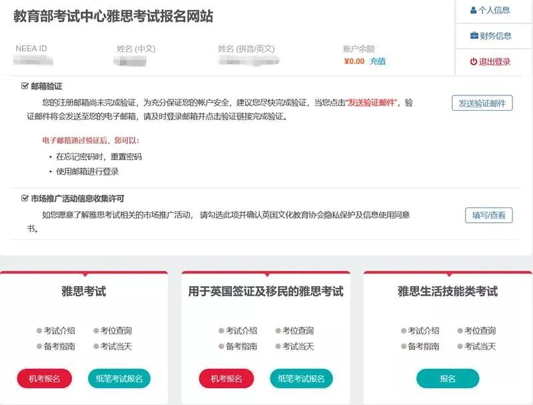
Task: Click the briefcase icon next to 财务信息
Action: (x=474, y=35)
